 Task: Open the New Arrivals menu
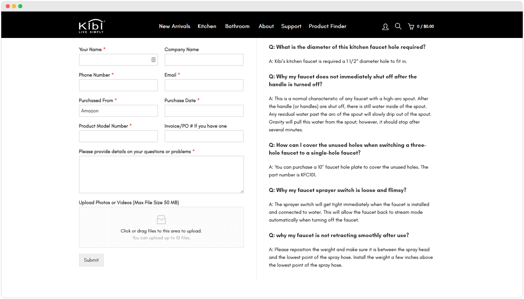pyautogui.click(x=175, y=26)
